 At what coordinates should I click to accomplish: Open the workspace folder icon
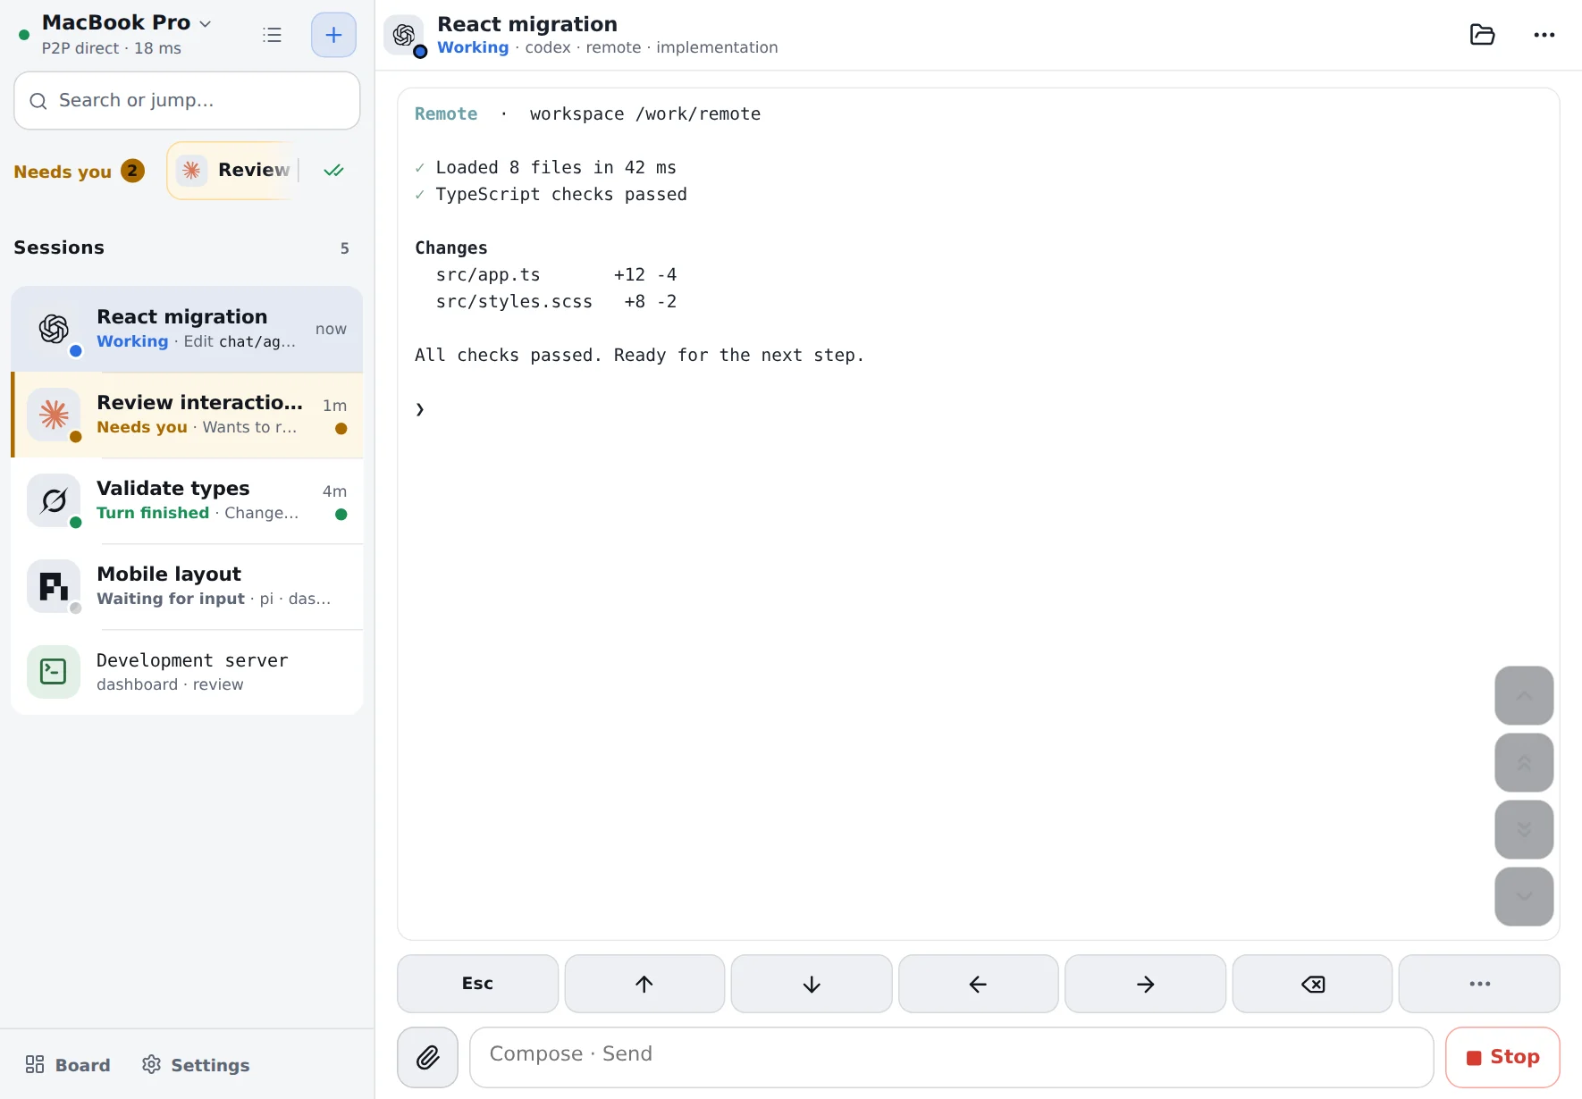1482,35
